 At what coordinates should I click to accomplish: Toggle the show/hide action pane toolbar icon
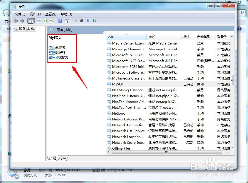(x=67, y=21)
